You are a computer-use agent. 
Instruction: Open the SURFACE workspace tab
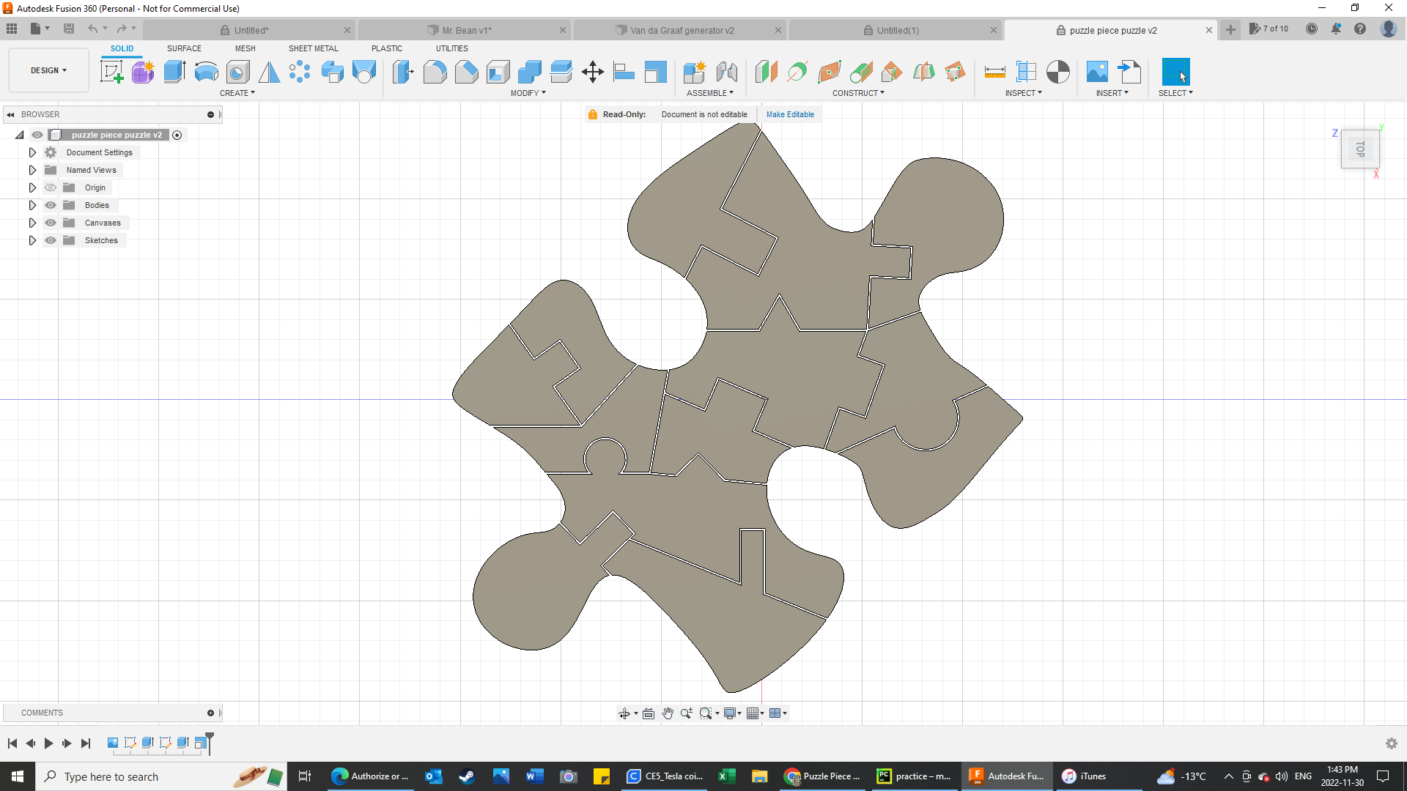point(184,48)
